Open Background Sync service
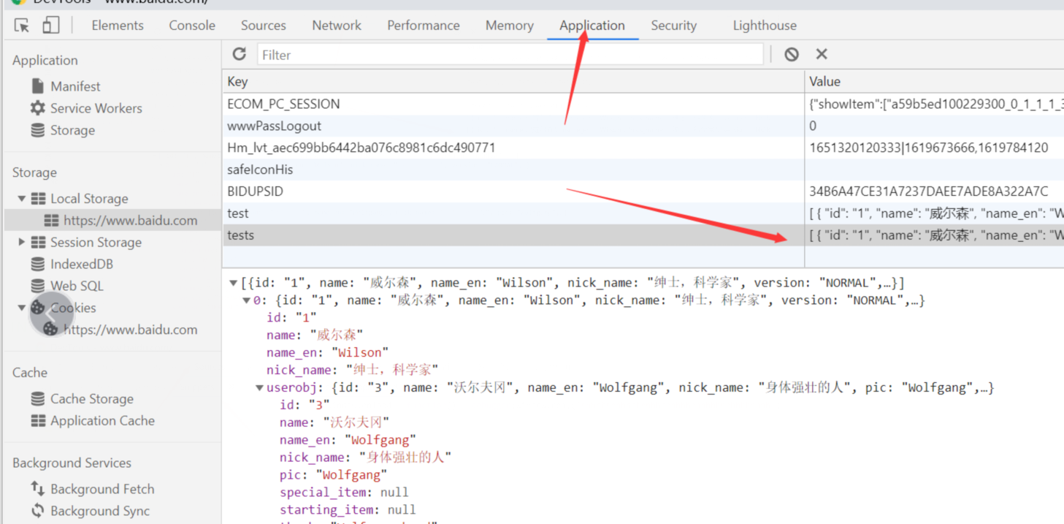Image resolution: width=1064 pixels, height=524 pixels. [x=100, y=511]
